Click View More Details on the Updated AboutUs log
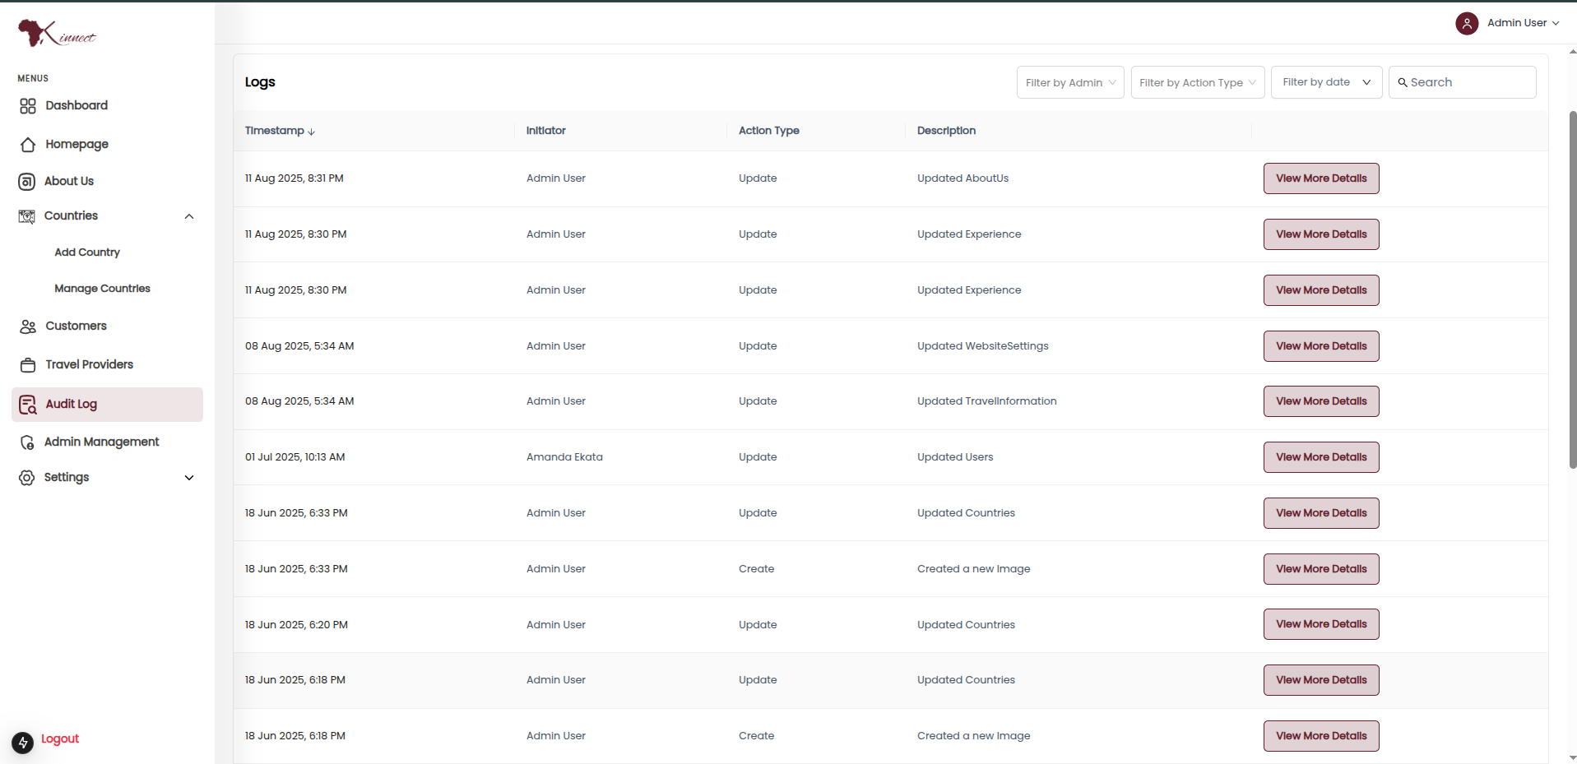This screenshot has width=1577, height=764. point(1320,178)
